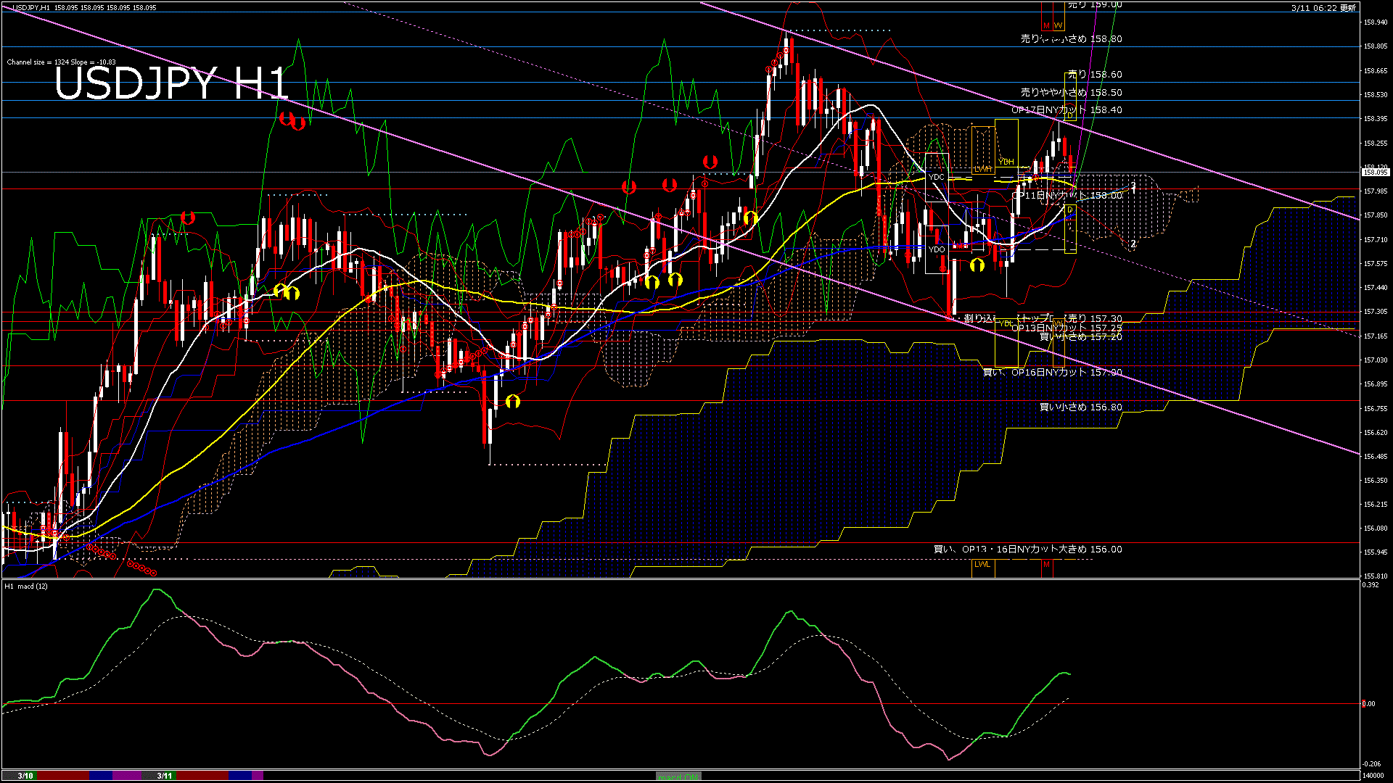Click the YDO box label on chart
The image size is (1393, 783).
point(937,249)
